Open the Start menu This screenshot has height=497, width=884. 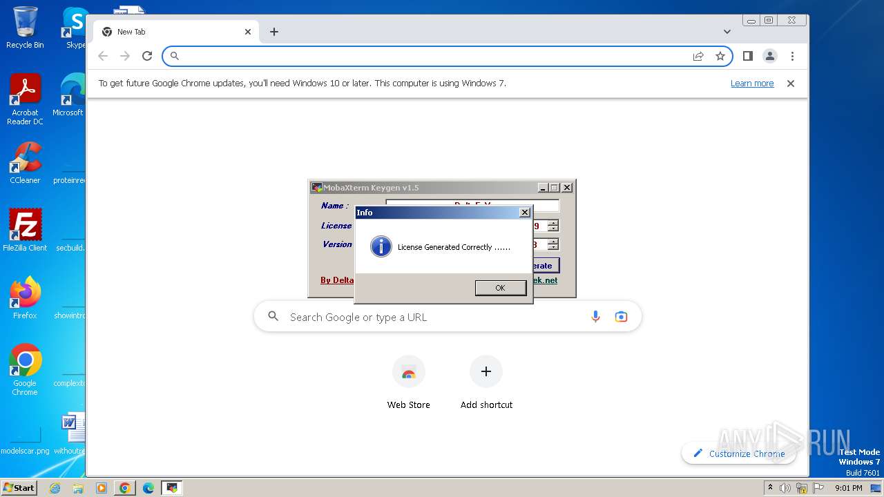19,487
